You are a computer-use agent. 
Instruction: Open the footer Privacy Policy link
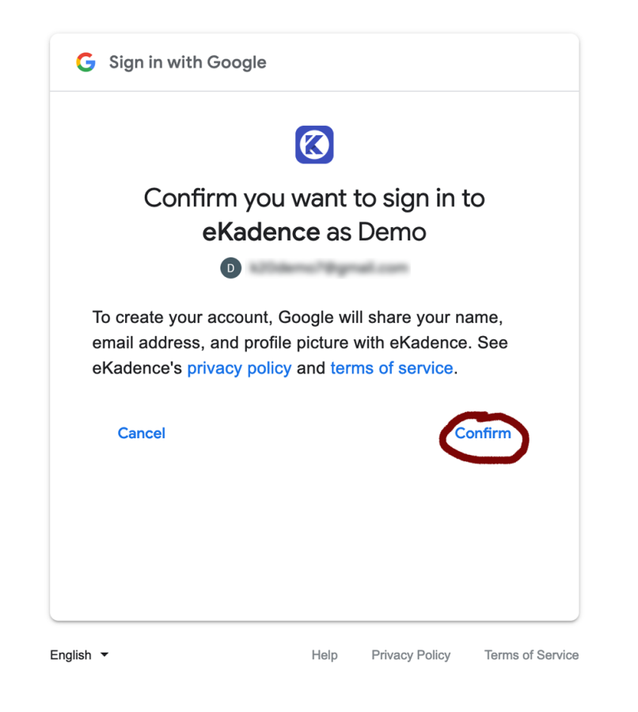[x=412, y=655]
